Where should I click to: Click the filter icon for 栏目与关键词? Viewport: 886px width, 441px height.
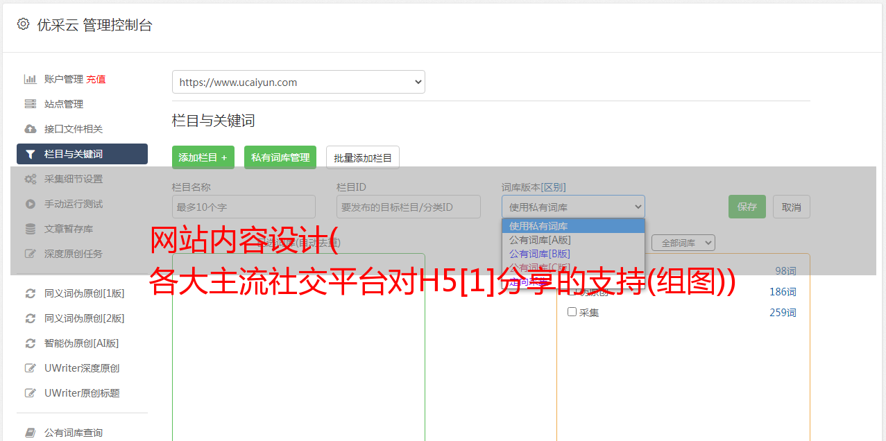31,154
